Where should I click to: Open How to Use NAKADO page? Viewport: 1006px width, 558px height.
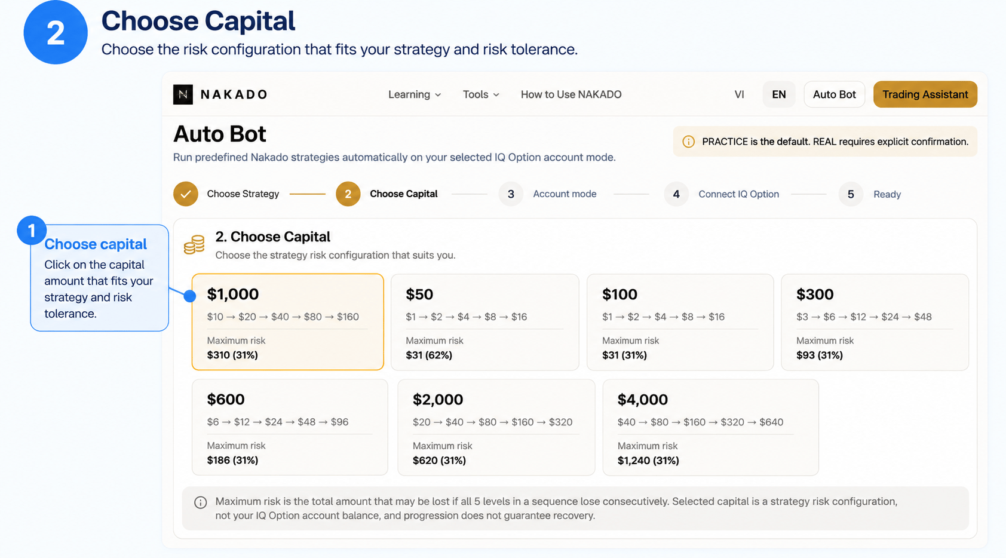point(571,94)
